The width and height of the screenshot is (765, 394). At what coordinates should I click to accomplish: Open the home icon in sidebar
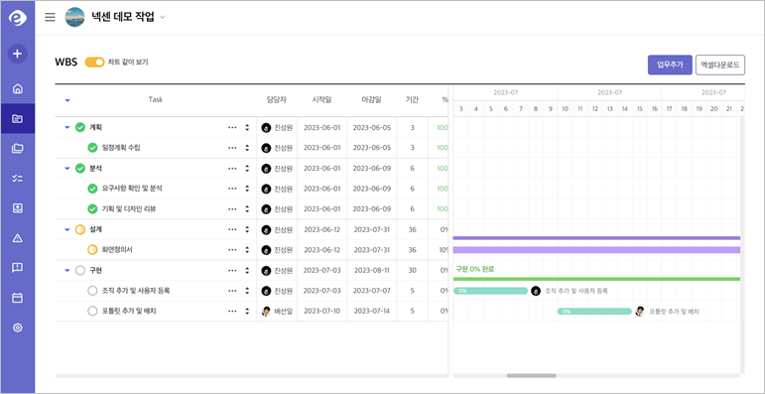18,89
